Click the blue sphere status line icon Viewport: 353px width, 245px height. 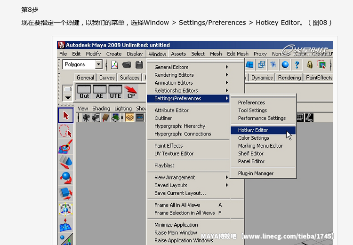click(285, 65)
